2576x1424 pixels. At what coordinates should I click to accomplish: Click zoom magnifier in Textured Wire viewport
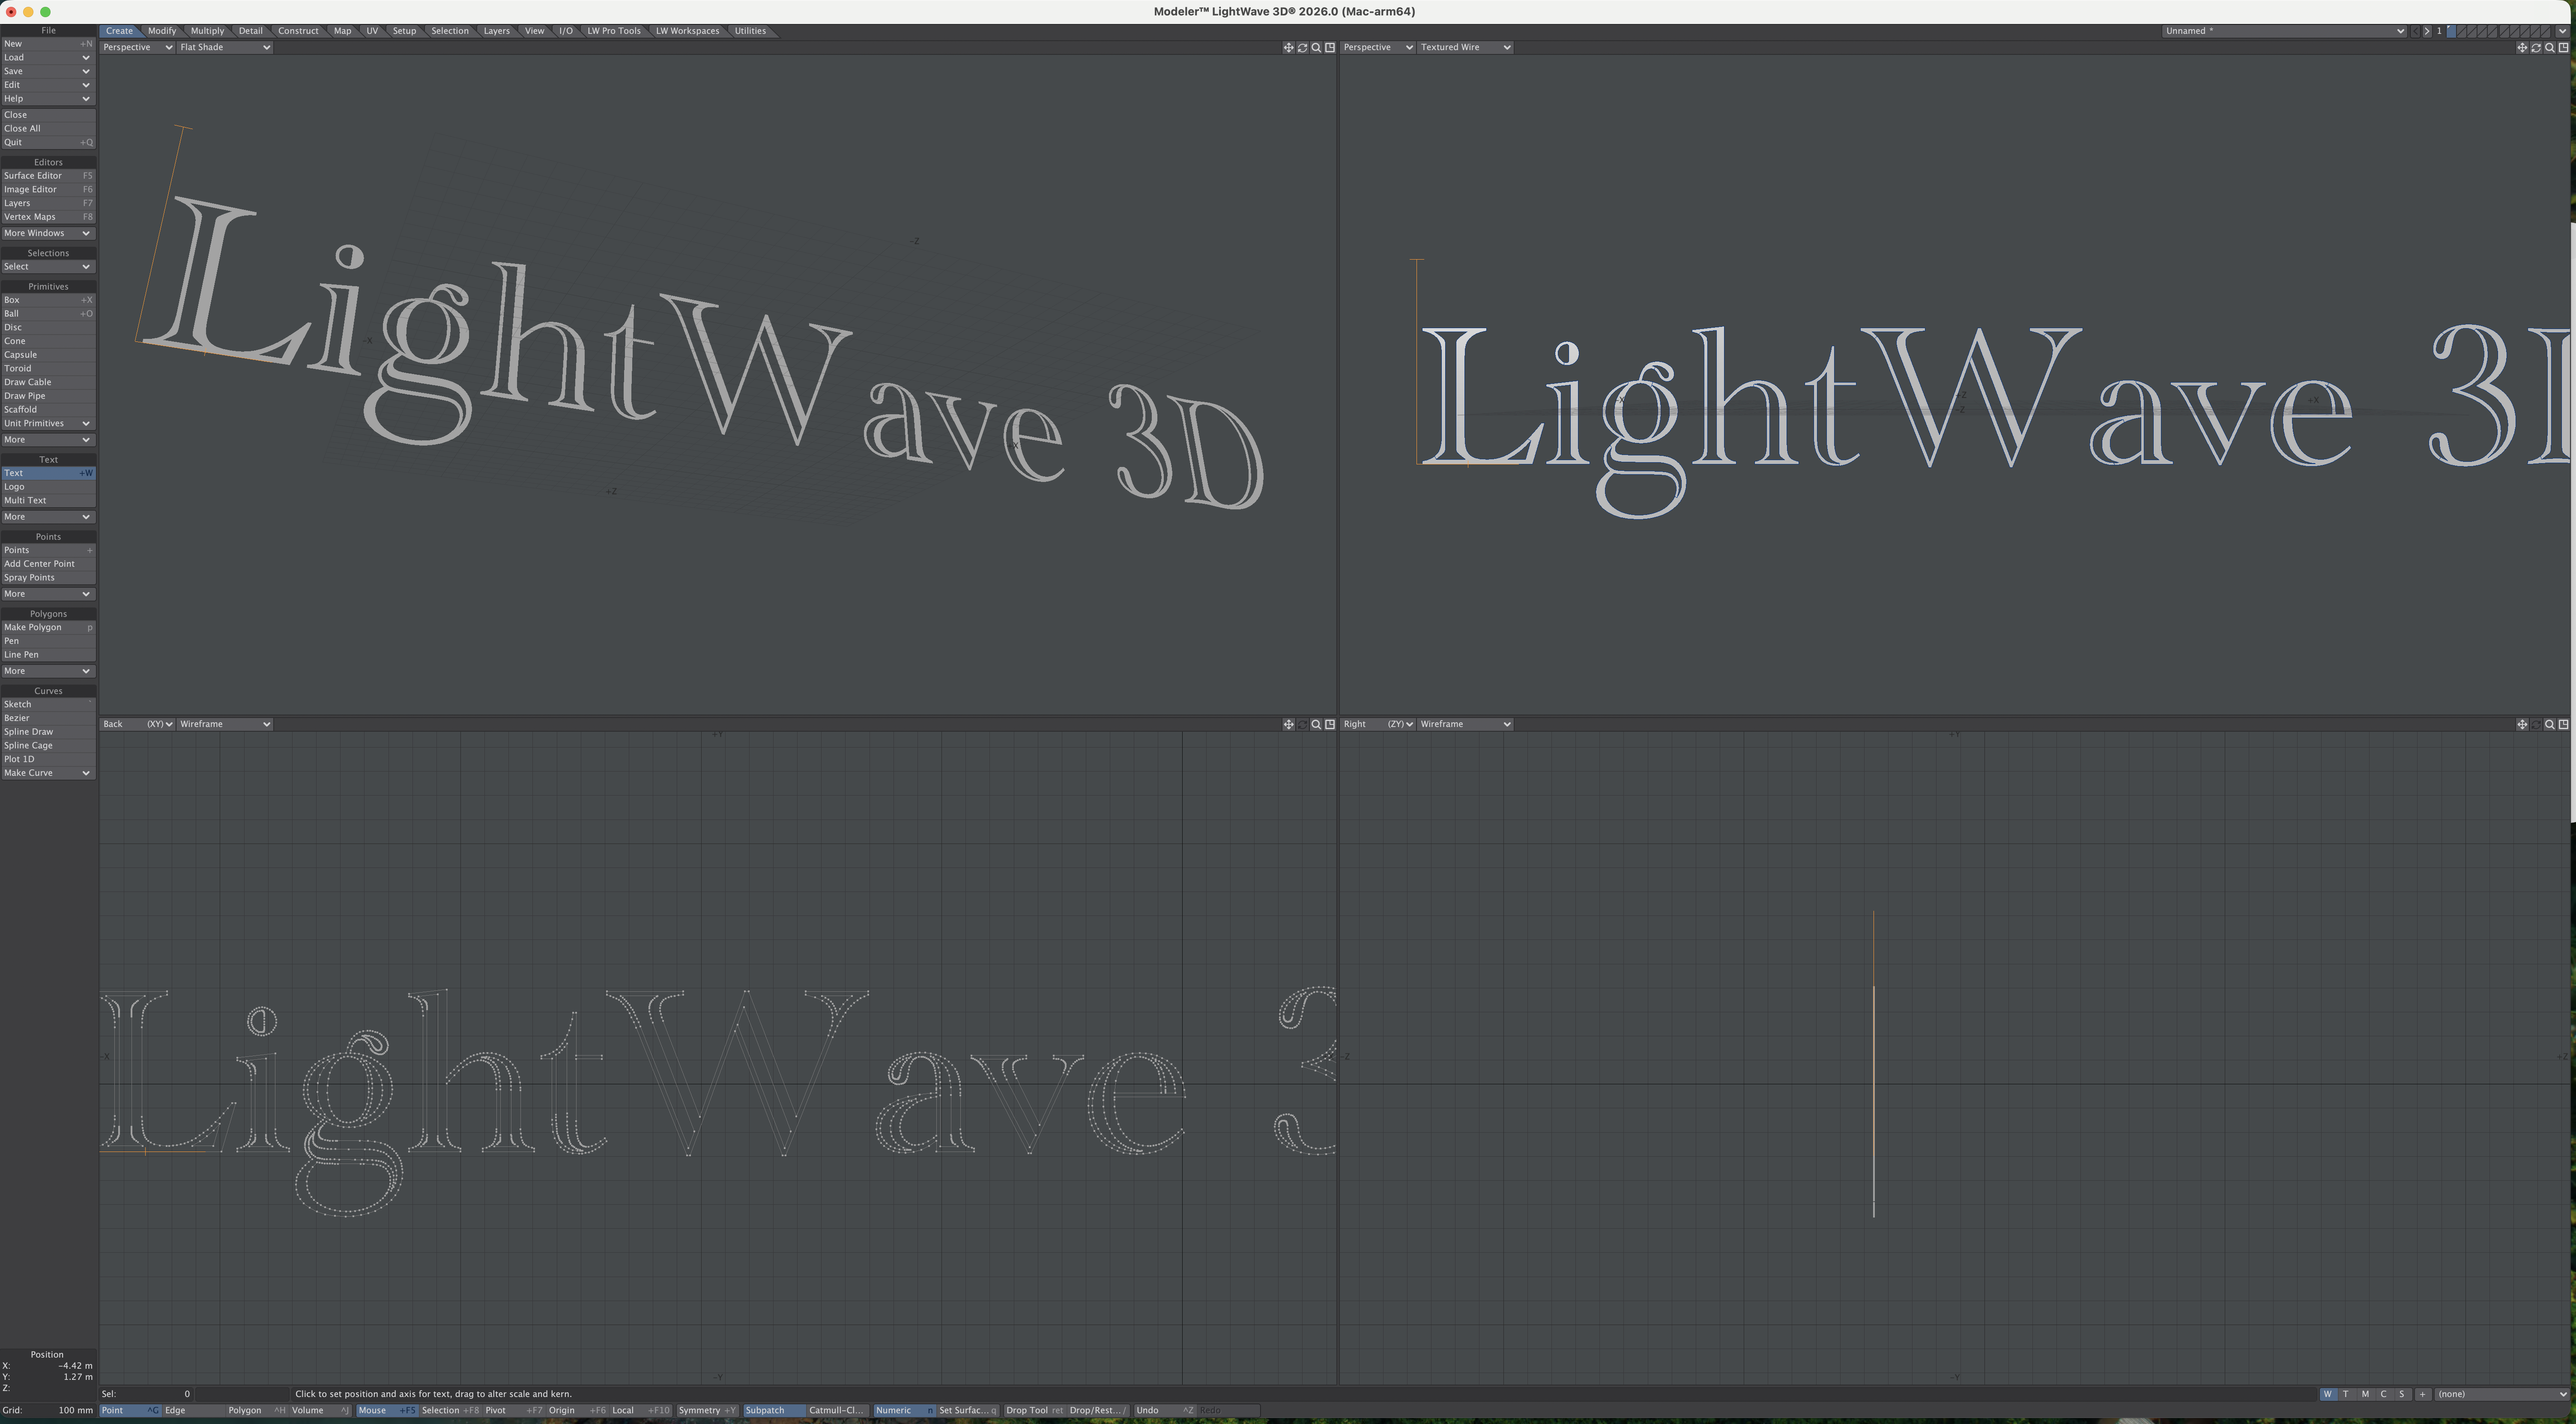click(x=2550, y=47)
